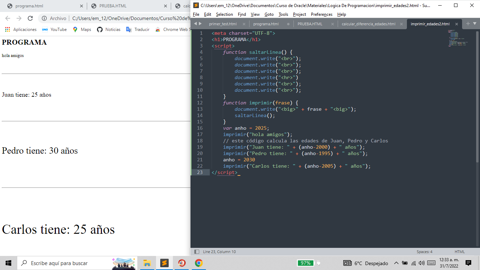
Task: Click the code minimap
Action: coord(459,38)
